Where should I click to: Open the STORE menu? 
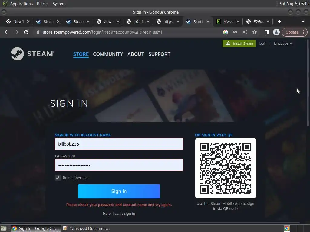(x=81, y=54)
